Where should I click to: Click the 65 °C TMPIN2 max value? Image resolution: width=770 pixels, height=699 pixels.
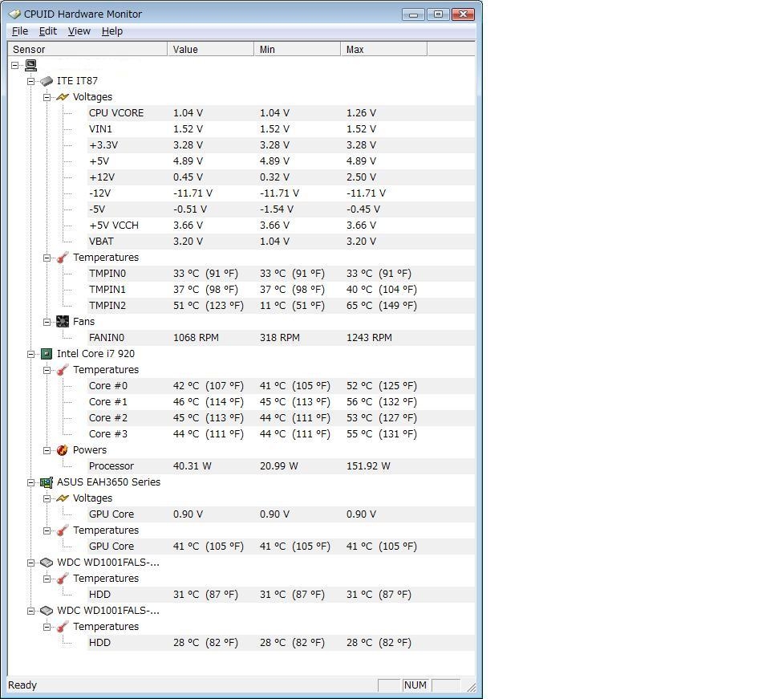tap(382, 306)
